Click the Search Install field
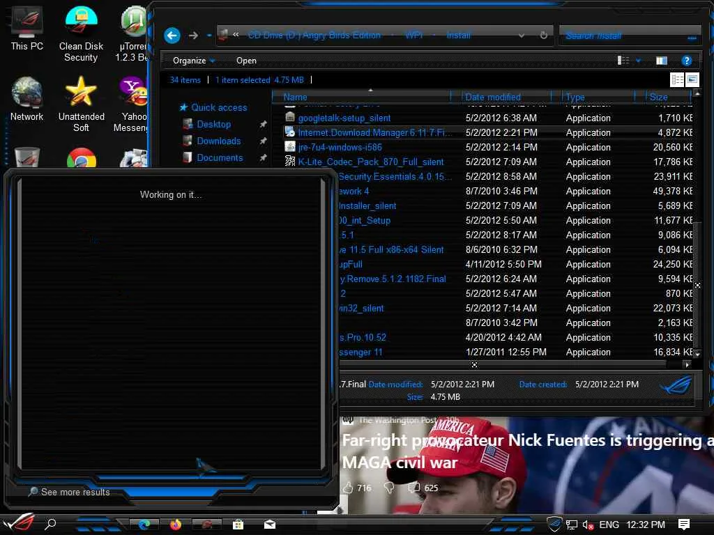The height and width of the screenshot is (535, 714). click(x=630, y=36)
